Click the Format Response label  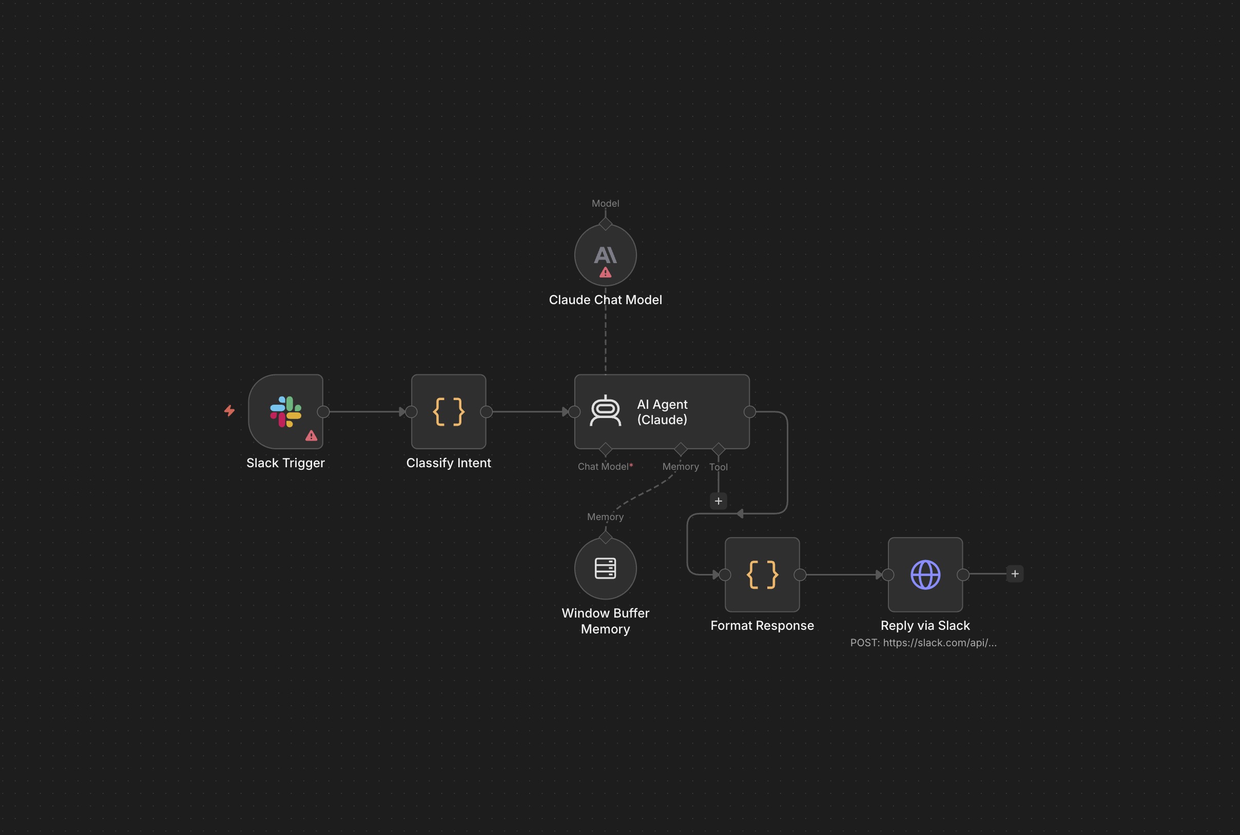(x=762, y=626)
